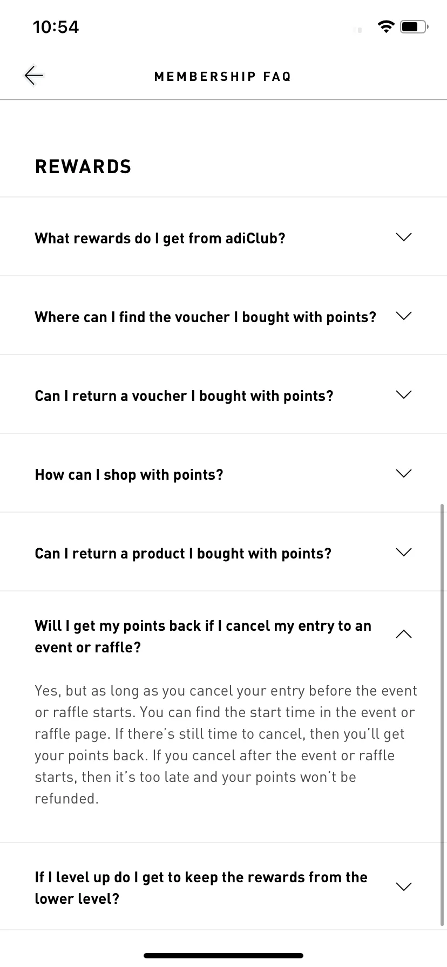Open "Where can I find the voucher" question
The height and width of the screenshot is (967, 447).
pyautogui.click(x=205, y=317)
